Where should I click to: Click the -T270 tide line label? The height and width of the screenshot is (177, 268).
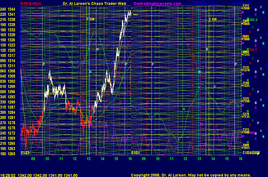(x=246, y=114)
